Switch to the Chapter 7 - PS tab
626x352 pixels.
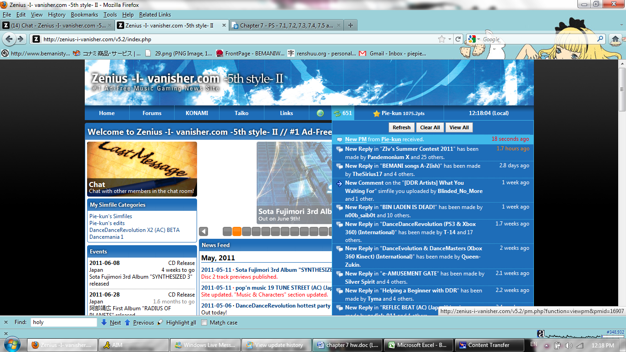tap(285, 26)
